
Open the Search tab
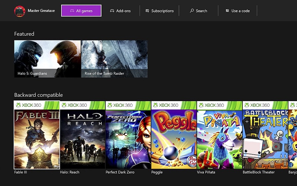199,11
